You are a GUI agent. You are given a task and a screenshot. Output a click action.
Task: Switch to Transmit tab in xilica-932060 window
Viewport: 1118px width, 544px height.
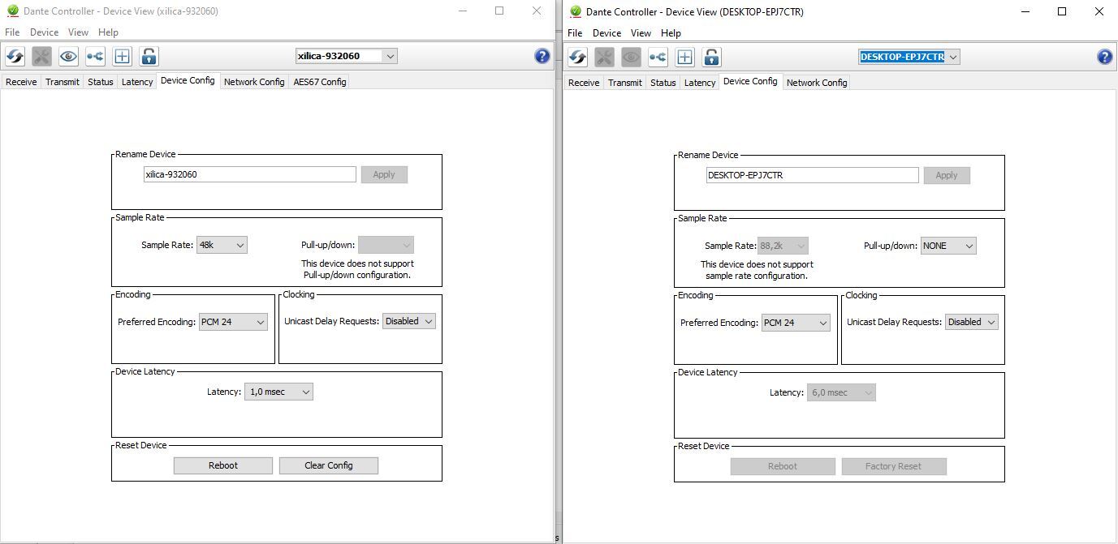pos(63,82)
